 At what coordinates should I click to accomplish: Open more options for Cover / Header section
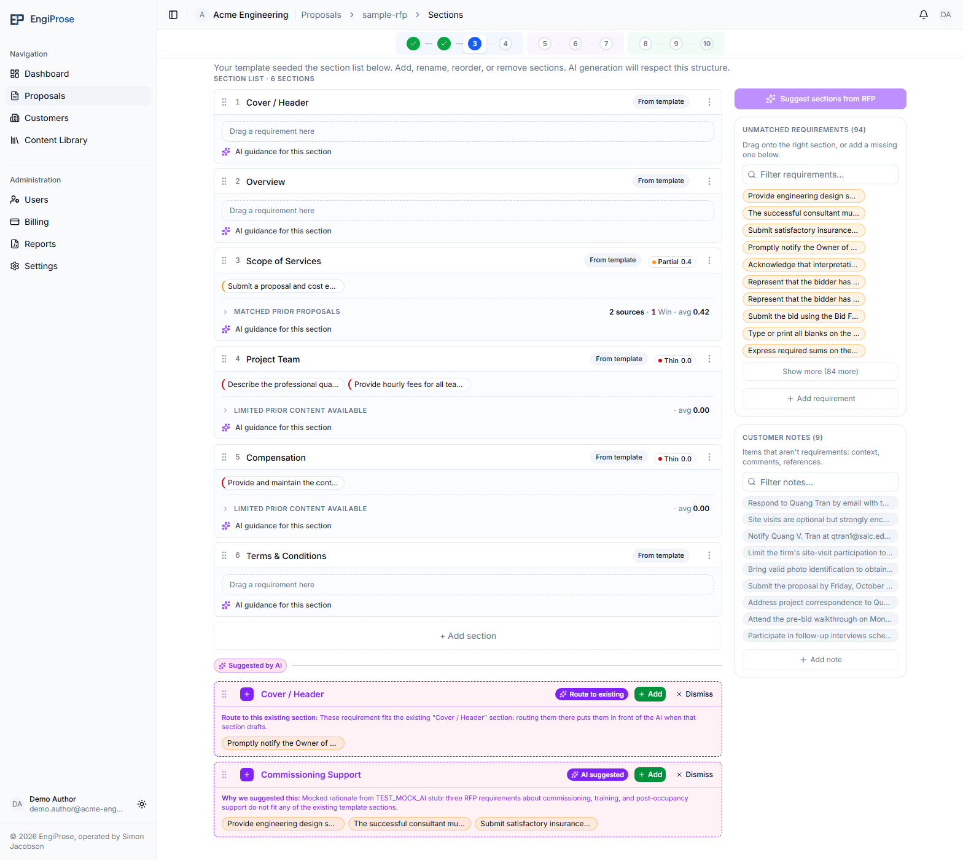point(709,102)
